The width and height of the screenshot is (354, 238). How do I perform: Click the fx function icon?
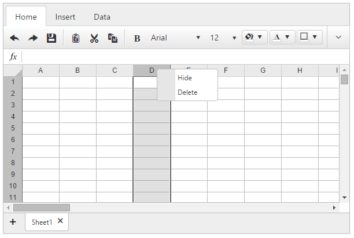click(x=13, y=57)
